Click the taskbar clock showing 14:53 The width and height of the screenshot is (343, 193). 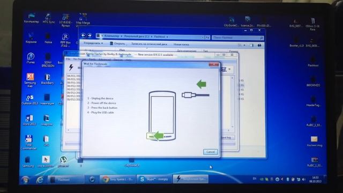[x=315, y=179]
